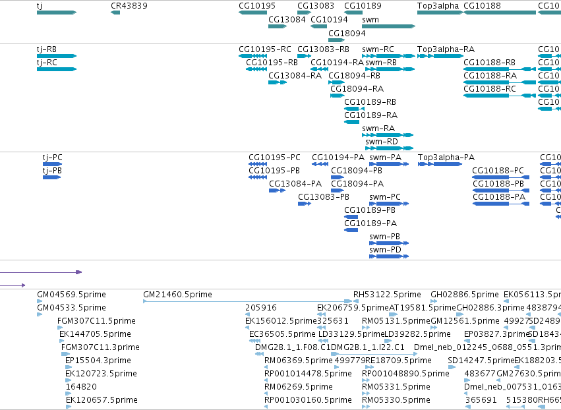This screenshot has height=410, width=561.
Task: Click the swm gene label
Action: pos(370,20)
